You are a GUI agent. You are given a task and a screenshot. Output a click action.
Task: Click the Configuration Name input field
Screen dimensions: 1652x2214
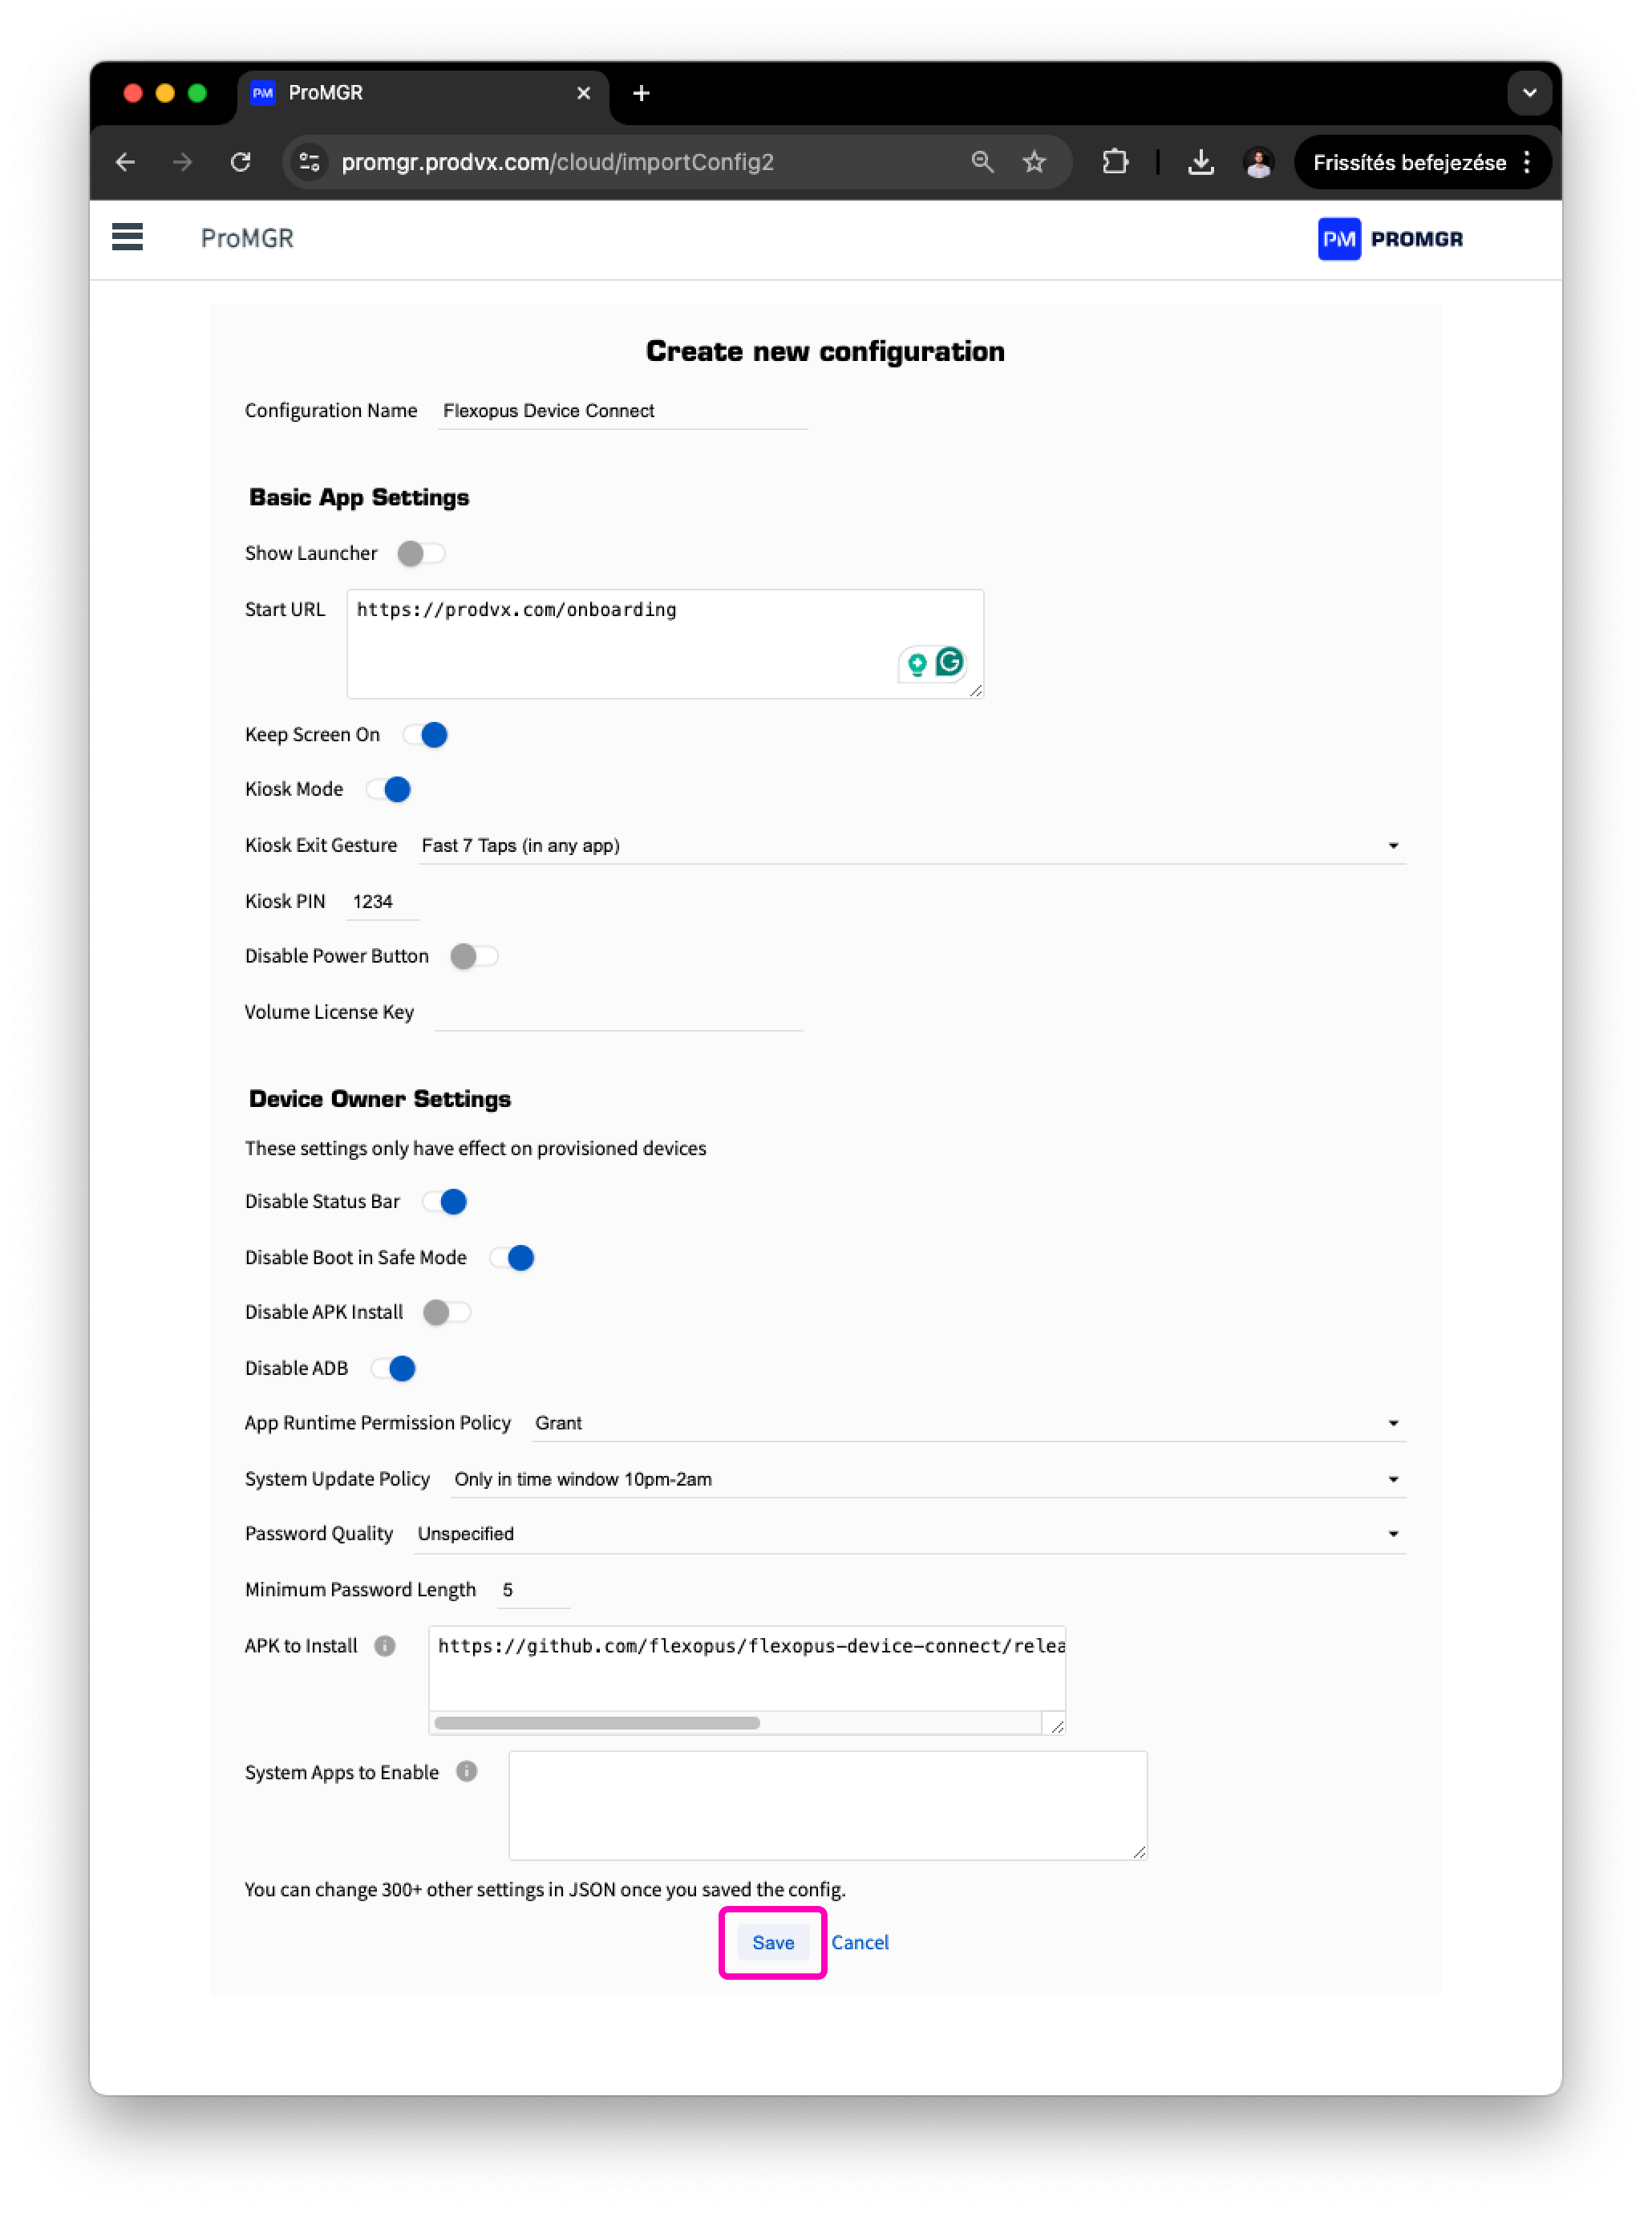[x=621, y=411]
